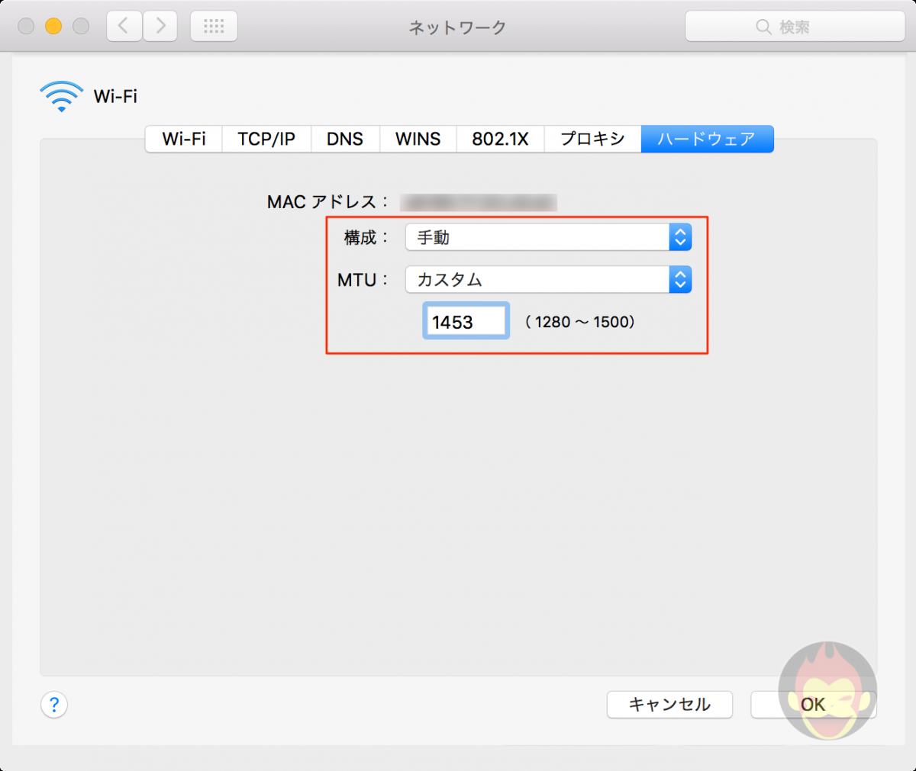The image size is (916, 771).
Task: Select the プロキシ tab
Action: [x=593, y=139]
